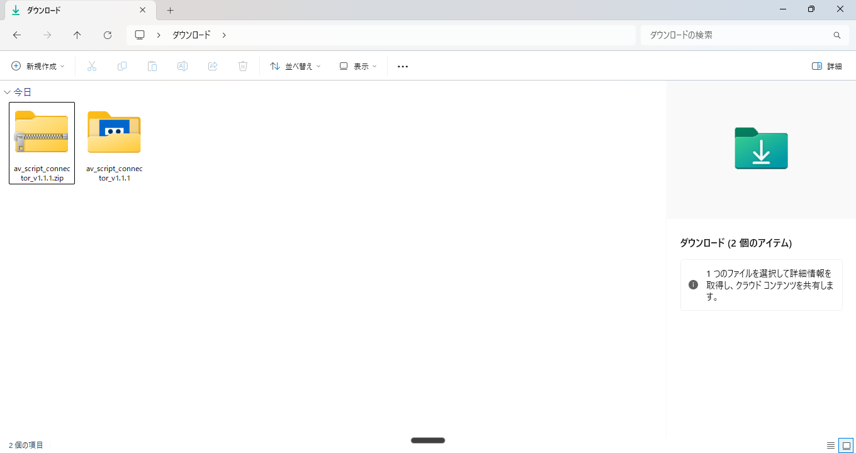The image size is (856, 453).
Task: Expand chevron after ダウンロード breadcrumb
Action: pyautogui.click(x=224, y=35)
